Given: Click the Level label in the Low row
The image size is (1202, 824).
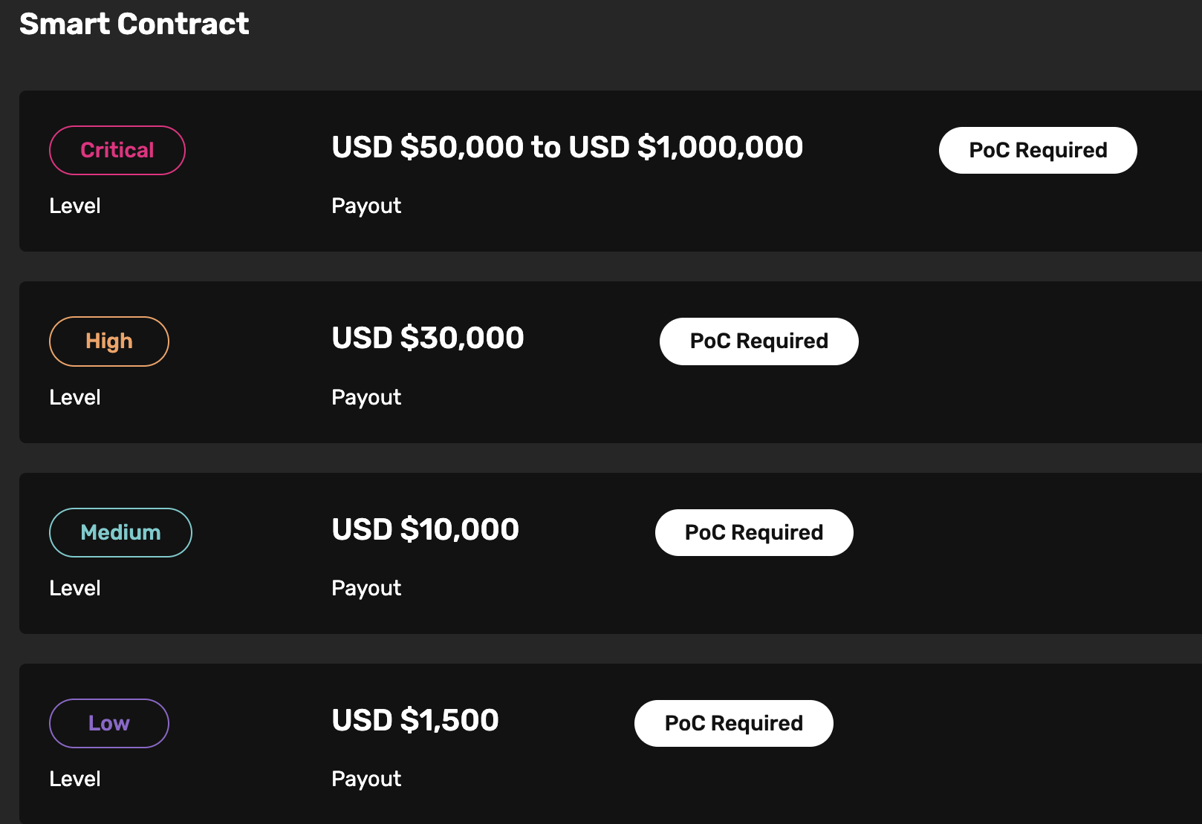Looking at the screenshot, I should coord(74,778).
